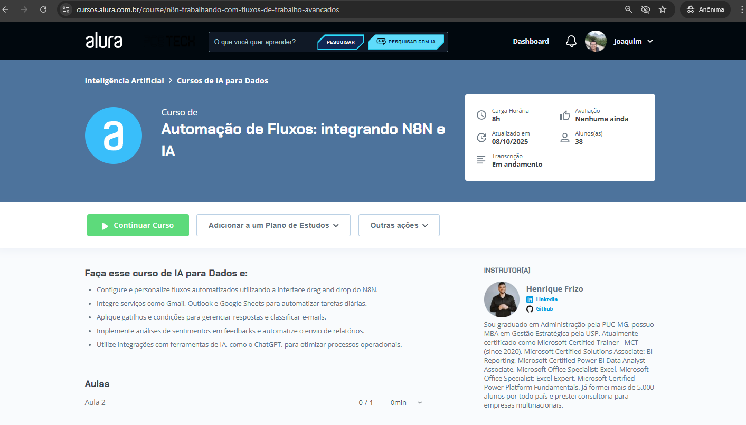Click the "Nenhuma ainda" rating value

point(602,119)
